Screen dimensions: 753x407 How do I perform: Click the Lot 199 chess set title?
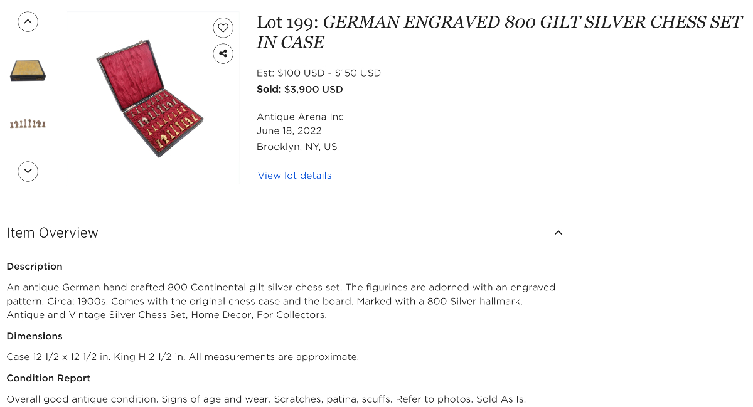pyautogui.click(x=499, y=32)
